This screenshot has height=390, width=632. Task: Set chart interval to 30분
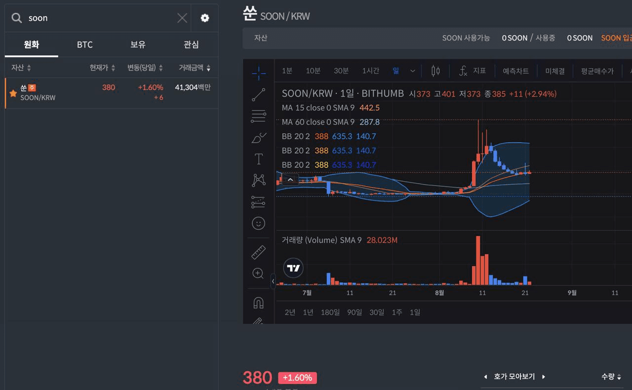click(341, 71)
